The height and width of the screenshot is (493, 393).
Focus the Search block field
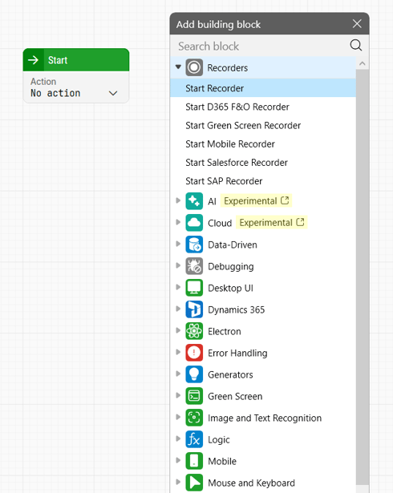click(260, 46)
